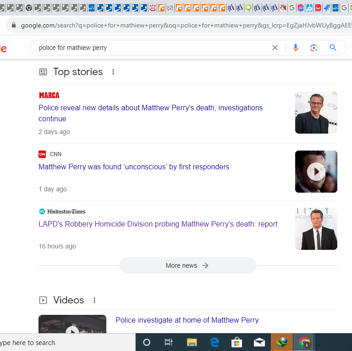Open CNN story on first responders
Viewport: 352px width, 351px height.
(x=134, y=167)
